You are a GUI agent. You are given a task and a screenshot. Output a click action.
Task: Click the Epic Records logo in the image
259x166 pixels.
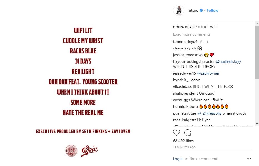point(89,151)
